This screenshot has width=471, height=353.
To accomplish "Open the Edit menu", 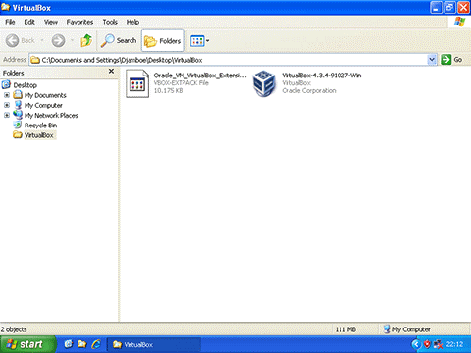I will (x=29, y=22).
